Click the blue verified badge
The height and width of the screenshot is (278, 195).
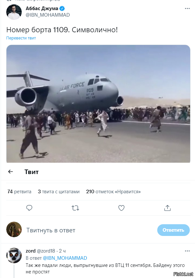click(62, 8)
